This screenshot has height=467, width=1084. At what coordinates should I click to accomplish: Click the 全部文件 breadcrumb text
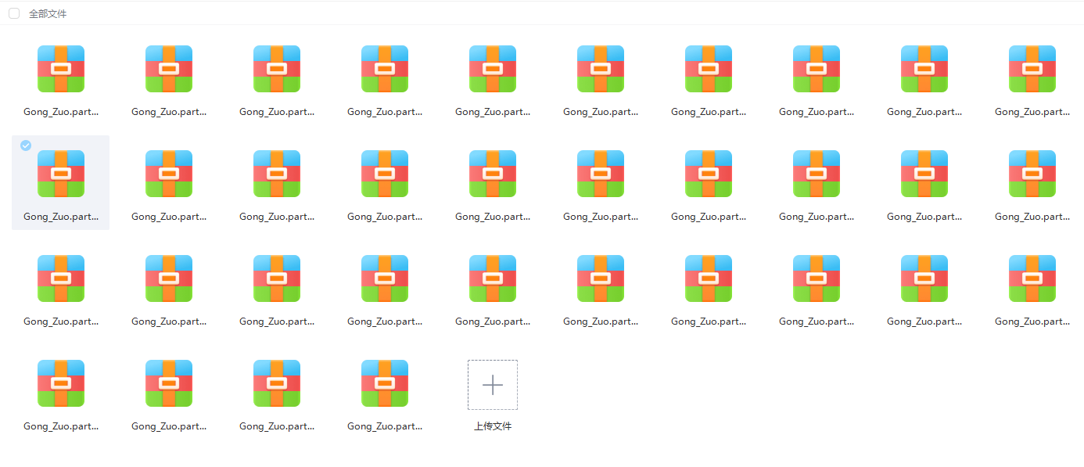(48, 14)
